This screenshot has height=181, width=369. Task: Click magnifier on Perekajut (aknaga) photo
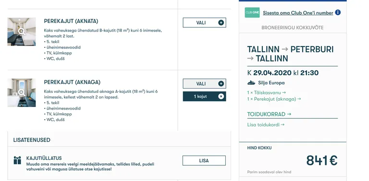click(22, 92)
